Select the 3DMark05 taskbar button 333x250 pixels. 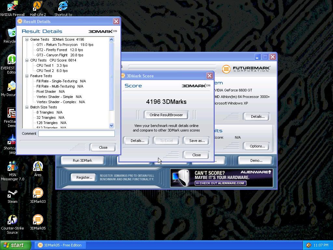click(60, 245)
